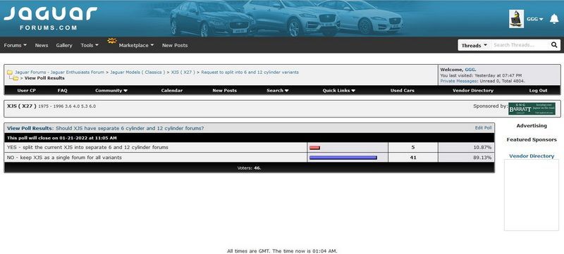Open Quick Links menu

(339, 90)
